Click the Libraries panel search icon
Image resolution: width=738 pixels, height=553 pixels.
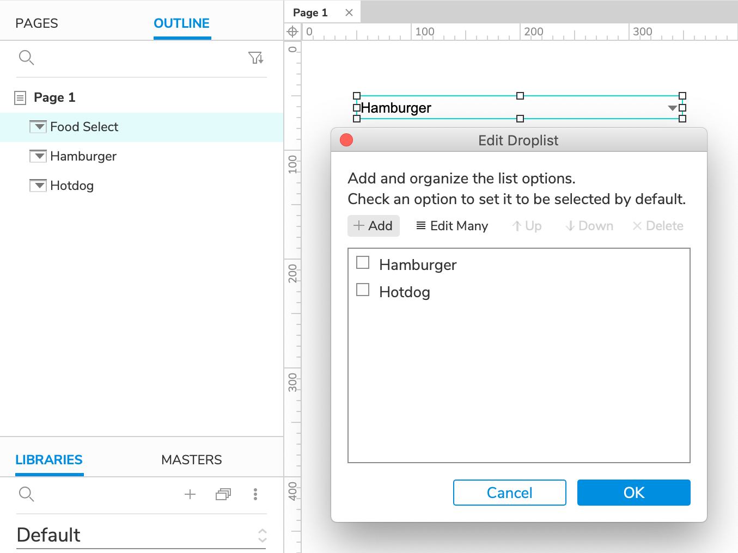click(x=26, y=494)
